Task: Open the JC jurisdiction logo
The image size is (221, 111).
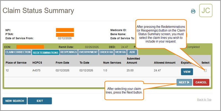Action: 206,10
